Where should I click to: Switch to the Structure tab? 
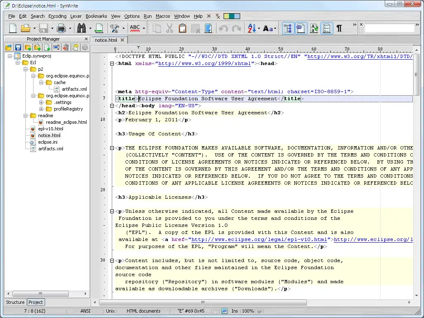(15, 302)
